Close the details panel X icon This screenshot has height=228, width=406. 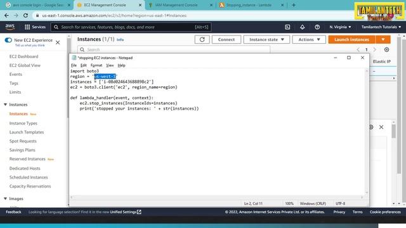click(x=381, y=127)
